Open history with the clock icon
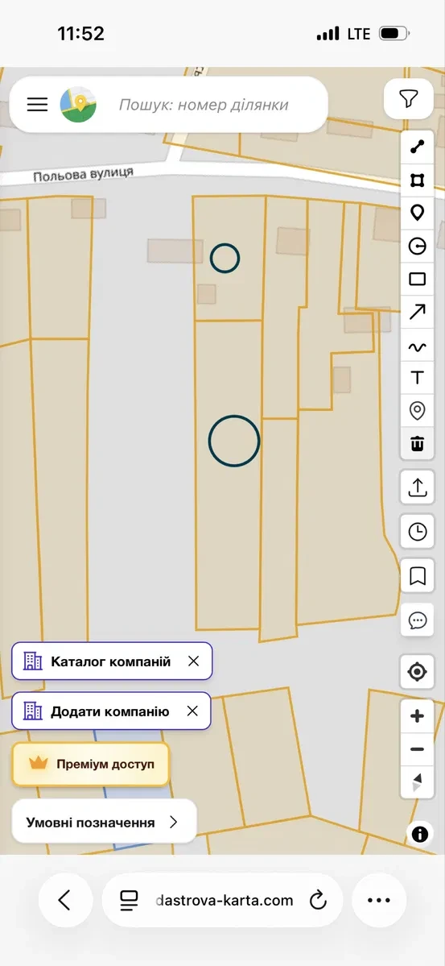Viewport: 445px width, 966px height. pyautogui.click(x=418, y=532)
